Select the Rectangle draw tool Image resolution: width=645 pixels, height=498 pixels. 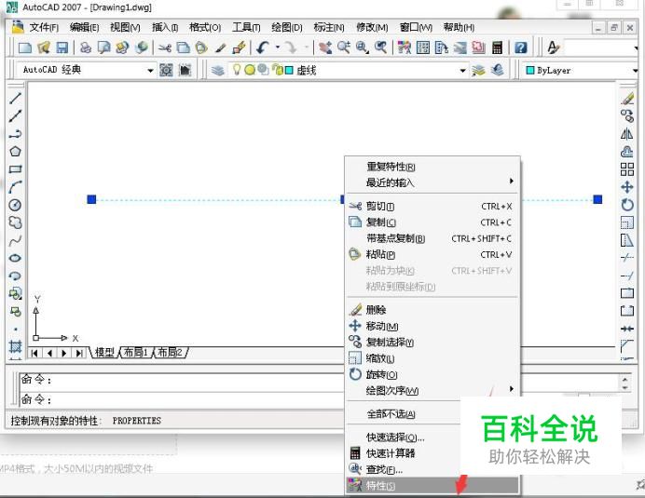pyautogui.click(x=15, y=168)
